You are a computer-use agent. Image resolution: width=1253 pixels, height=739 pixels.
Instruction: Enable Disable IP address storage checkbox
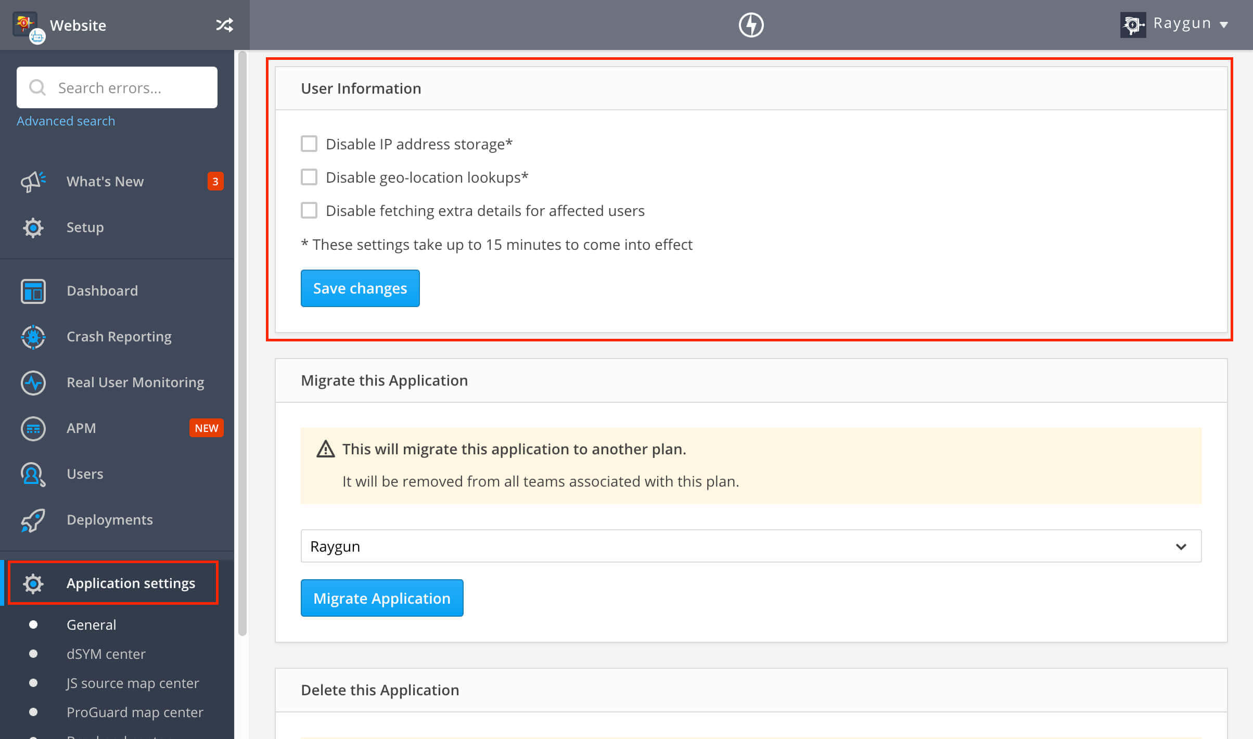pyautogui.click(x=309, y=144)
